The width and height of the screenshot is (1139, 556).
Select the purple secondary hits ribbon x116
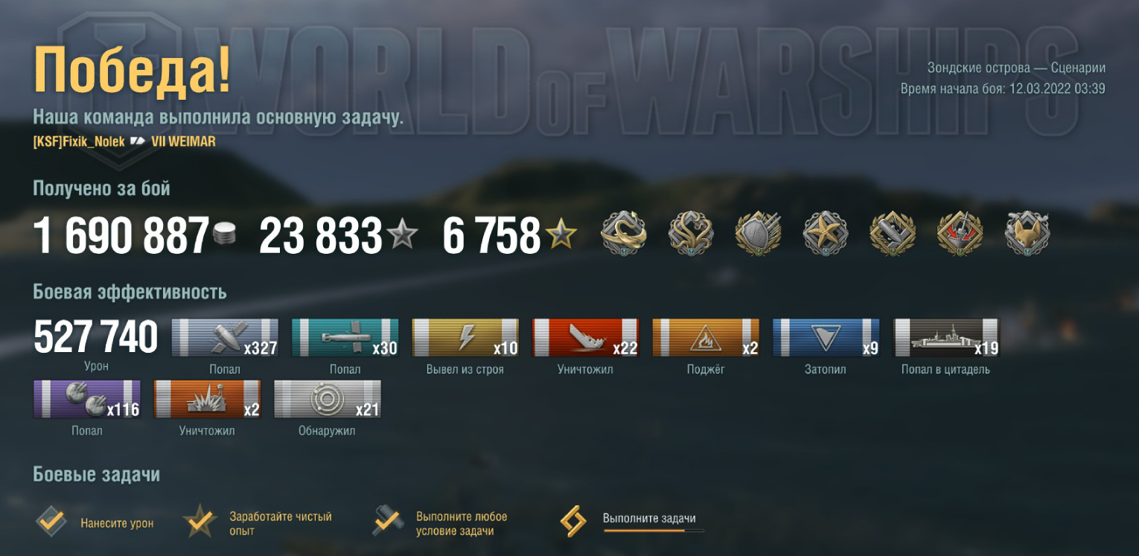click(87, 399)
